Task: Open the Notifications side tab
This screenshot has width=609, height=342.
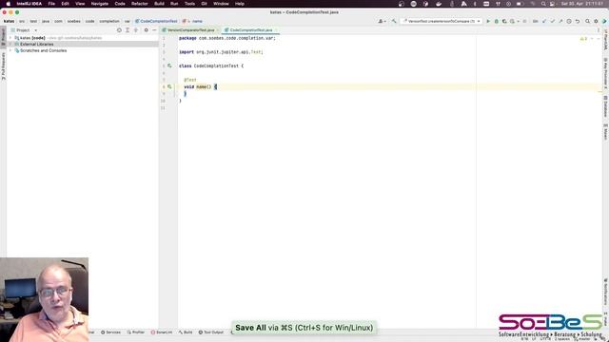Action: coord(605,292)
